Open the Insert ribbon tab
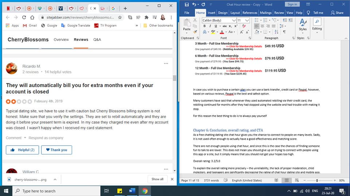The image size is (350, 196). tap(211, 13)
